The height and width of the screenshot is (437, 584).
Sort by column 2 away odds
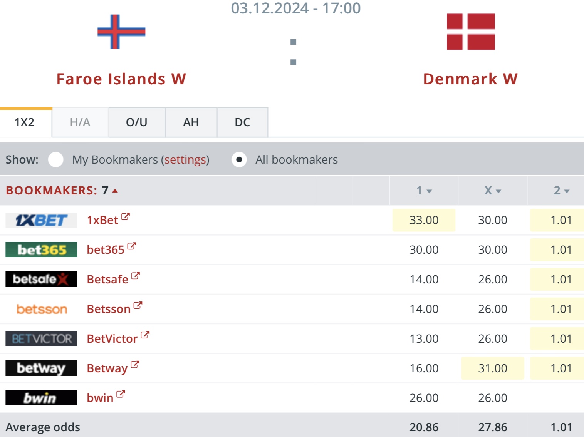coord(561,191)
